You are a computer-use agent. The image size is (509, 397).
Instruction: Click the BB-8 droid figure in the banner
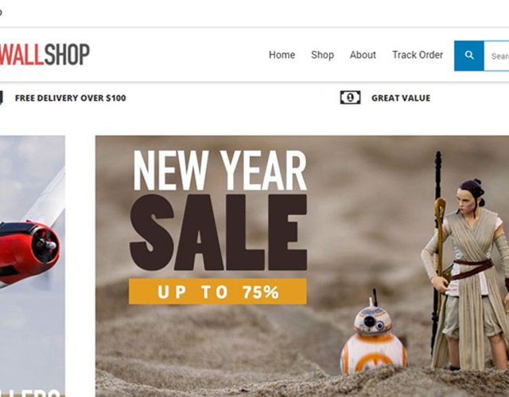coord(373,337)
